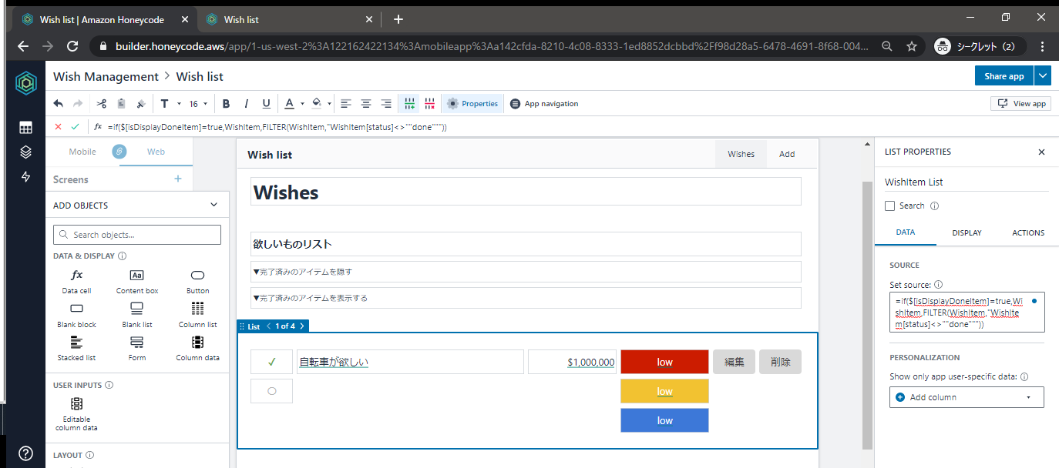Confirm formula with green checkmark
The width and height of the screenshot is (1059, 468).
[75, 126]
